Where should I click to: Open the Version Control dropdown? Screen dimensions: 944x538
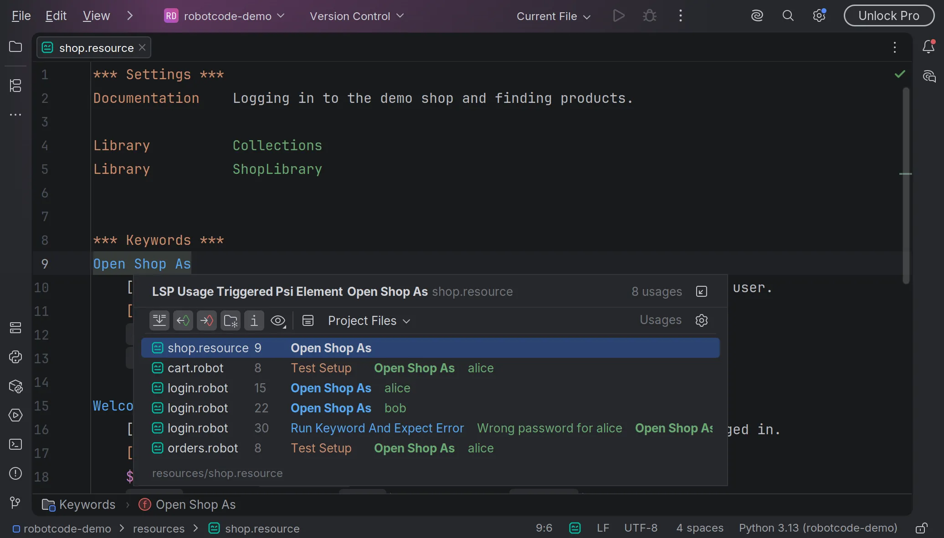click(357, 16)
